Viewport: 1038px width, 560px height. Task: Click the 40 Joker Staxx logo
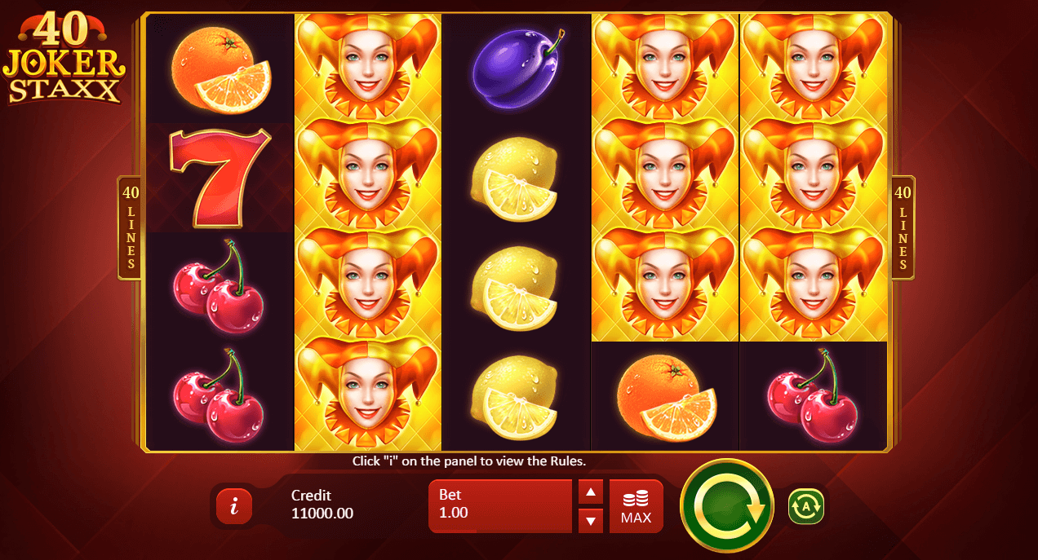point(64,58)
